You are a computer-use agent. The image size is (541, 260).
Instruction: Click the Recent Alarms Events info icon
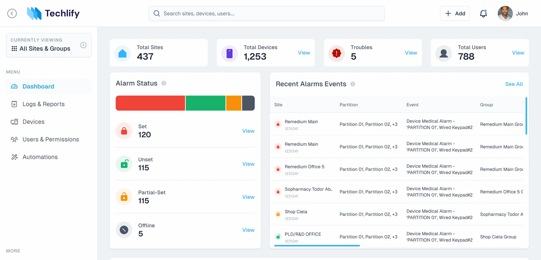pyautogui.click(x=353, y=84)
